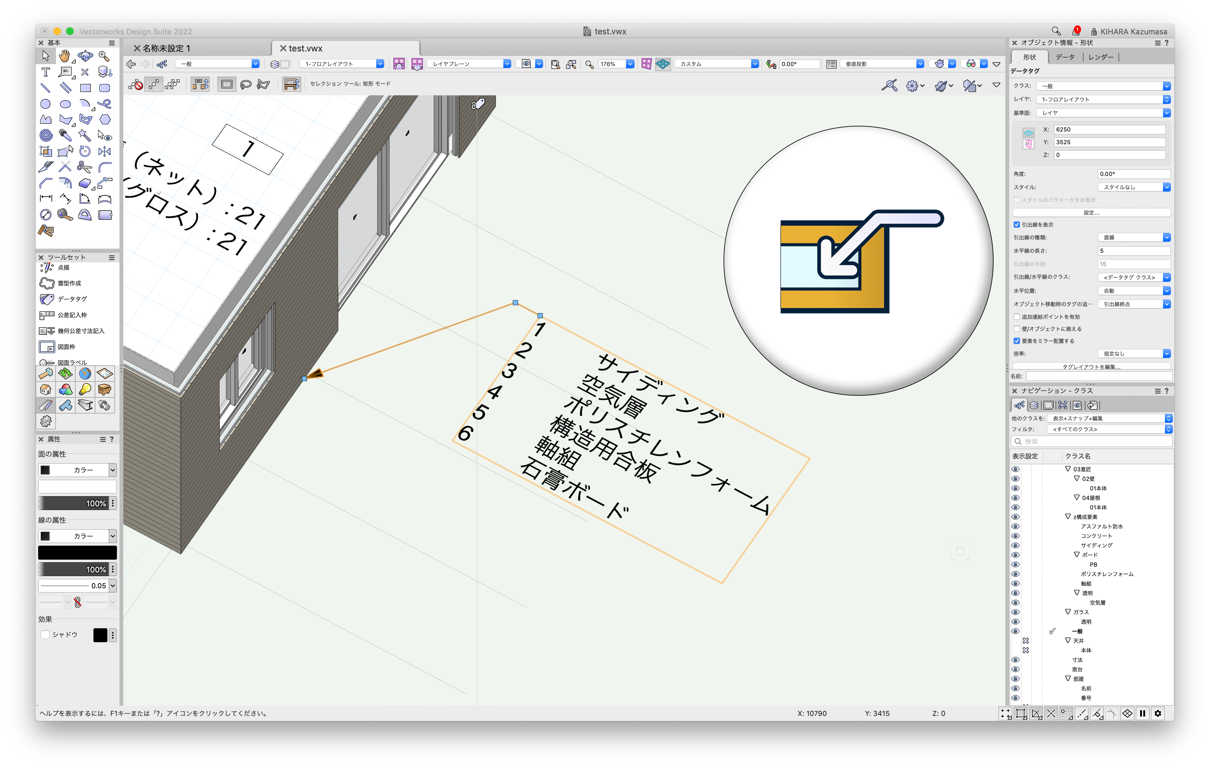
Task: Choose polygon selection mode
Action: click(264, 84)
